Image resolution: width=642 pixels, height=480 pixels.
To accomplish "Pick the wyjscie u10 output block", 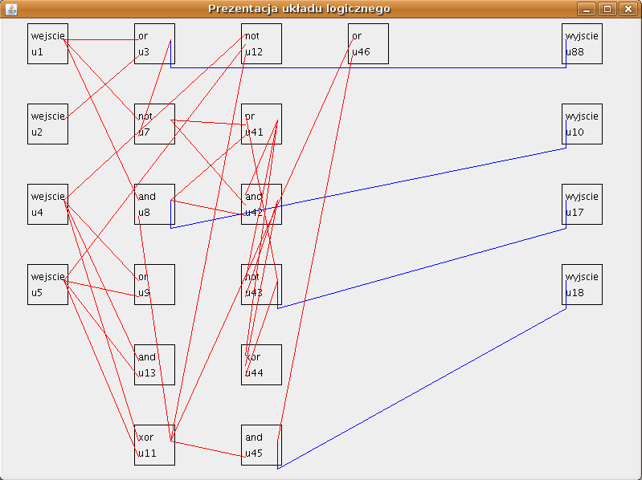I will click(x=583, y=124).
